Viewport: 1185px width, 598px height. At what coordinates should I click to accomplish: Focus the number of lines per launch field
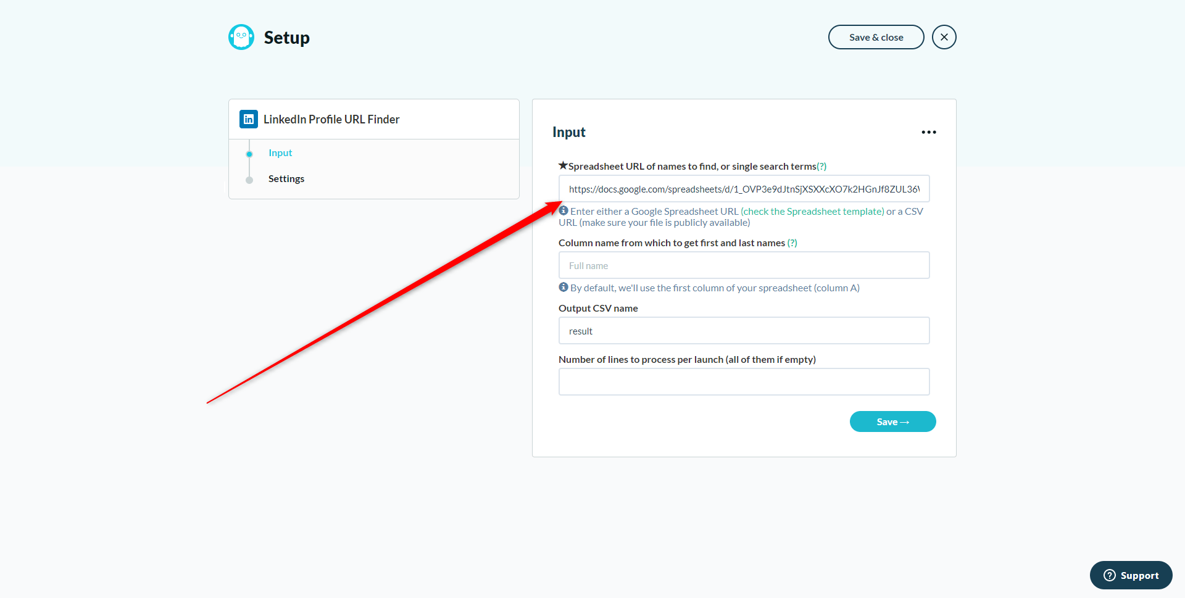[744, 382]
